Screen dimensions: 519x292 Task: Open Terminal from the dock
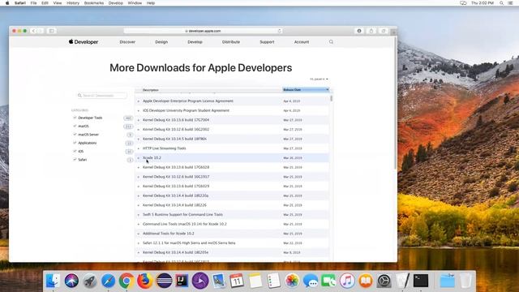[x=421, y=281]
